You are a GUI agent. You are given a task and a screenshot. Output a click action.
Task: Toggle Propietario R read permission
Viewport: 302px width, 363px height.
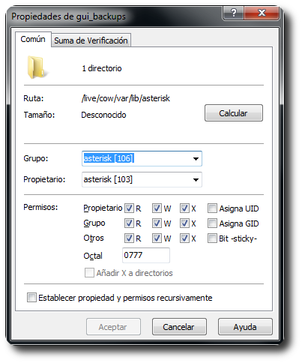pyautogui.click(x=129, y=208)
